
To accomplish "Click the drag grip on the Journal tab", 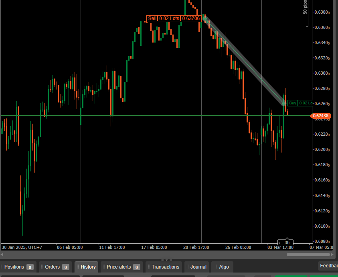I will [187, 267].
